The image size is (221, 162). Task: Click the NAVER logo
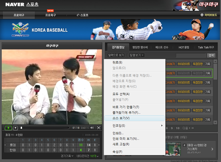pyautogui.click(x=15, y=4)
